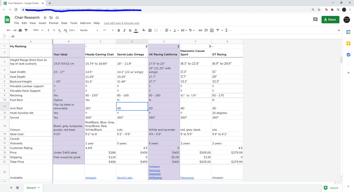Open the Data menu

(x=64, y=23)
